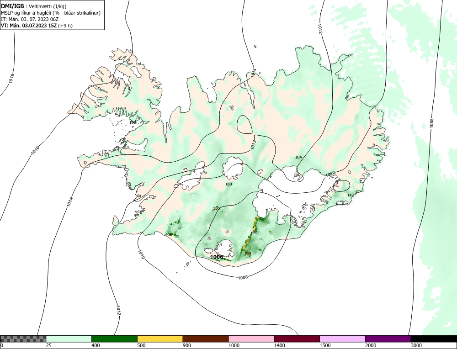
Task: Click the '1008' isobar label south of Iceland
Action: coord(243,277)
